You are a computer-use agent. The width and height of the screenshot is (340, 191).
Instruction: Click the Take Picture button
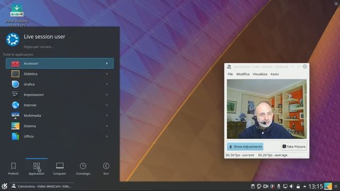tap(294, 146)
